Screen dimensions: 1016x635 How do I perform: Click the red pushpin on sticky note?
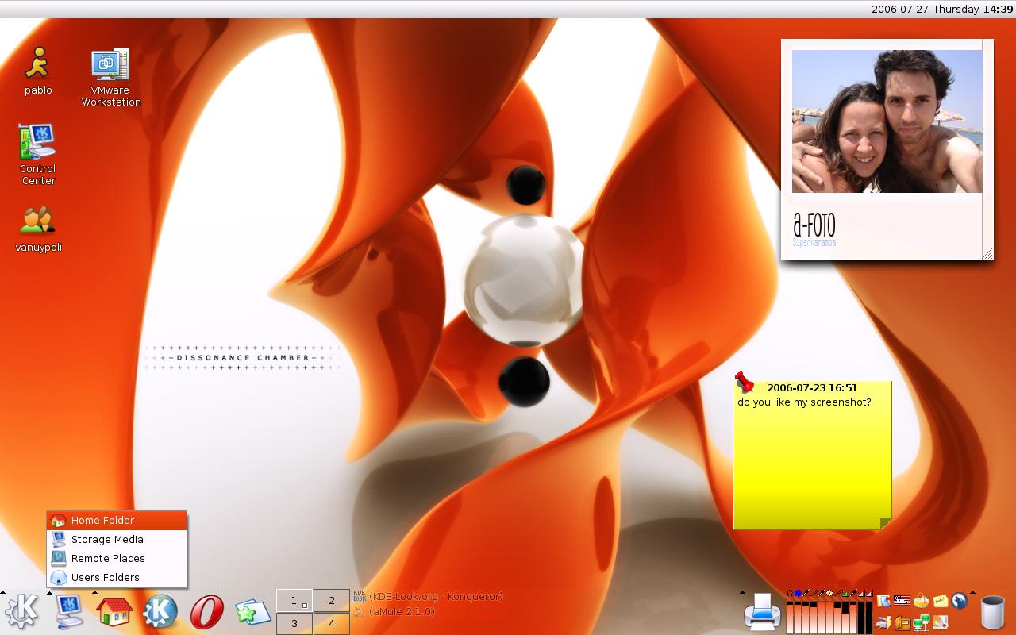tap(744, 382)
